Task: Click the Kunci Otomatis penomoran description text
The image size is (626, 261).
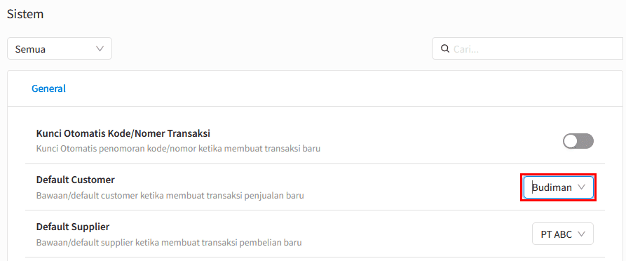Action: point(179,149)
